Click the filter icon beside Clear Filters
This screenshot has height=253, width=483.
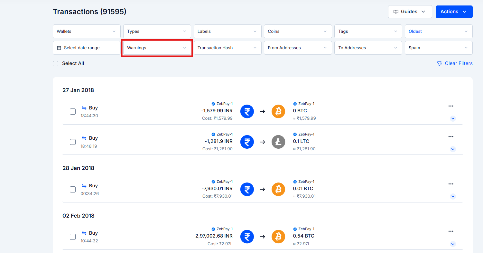pos(440,63)
